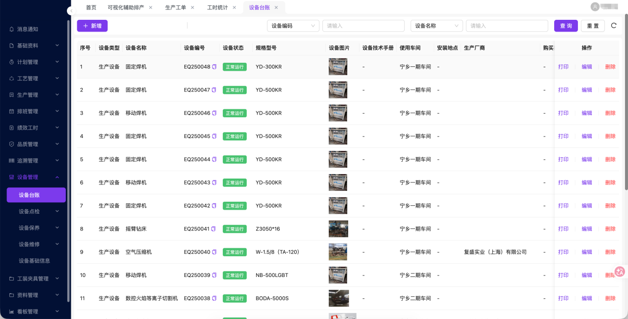Screen dimensions: 628x319
Task: Click the input field after 设备编码
Action: (364, 26)
